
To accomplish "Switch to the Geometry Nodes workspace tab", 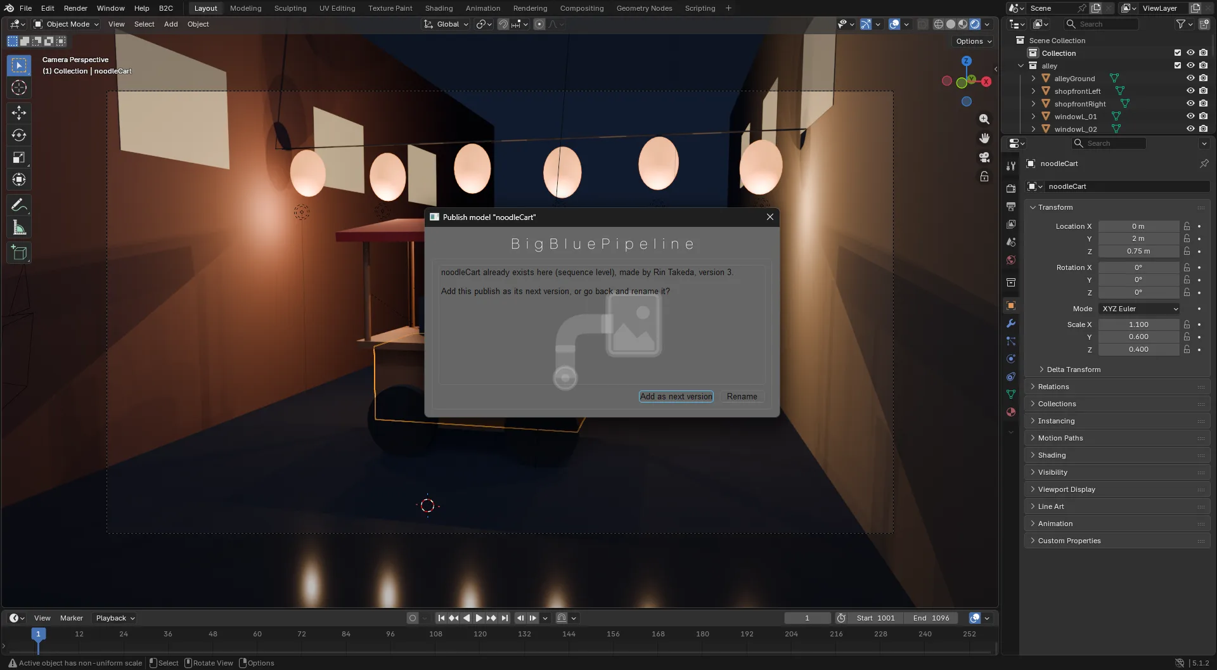I will click(644, 8).
